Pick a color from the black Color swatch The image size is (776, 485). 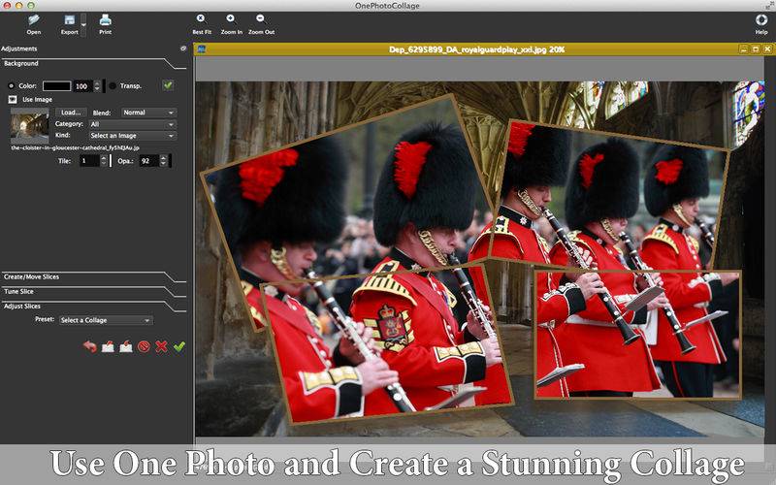coord(56,86)
